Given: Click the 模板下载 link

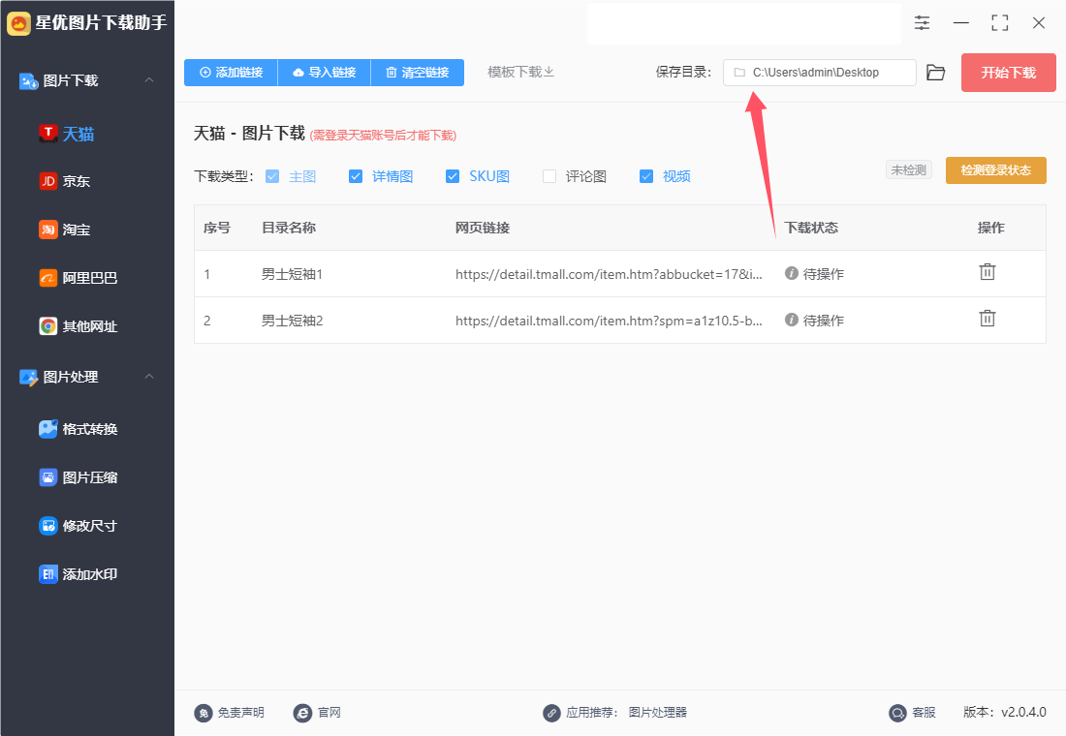Looking at the screenshot, I should tap(520, 72).
